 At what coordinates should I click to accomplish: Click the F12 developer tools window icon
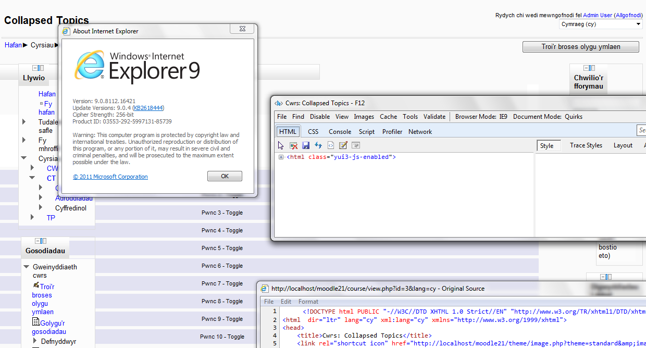(x=279, y=103)
